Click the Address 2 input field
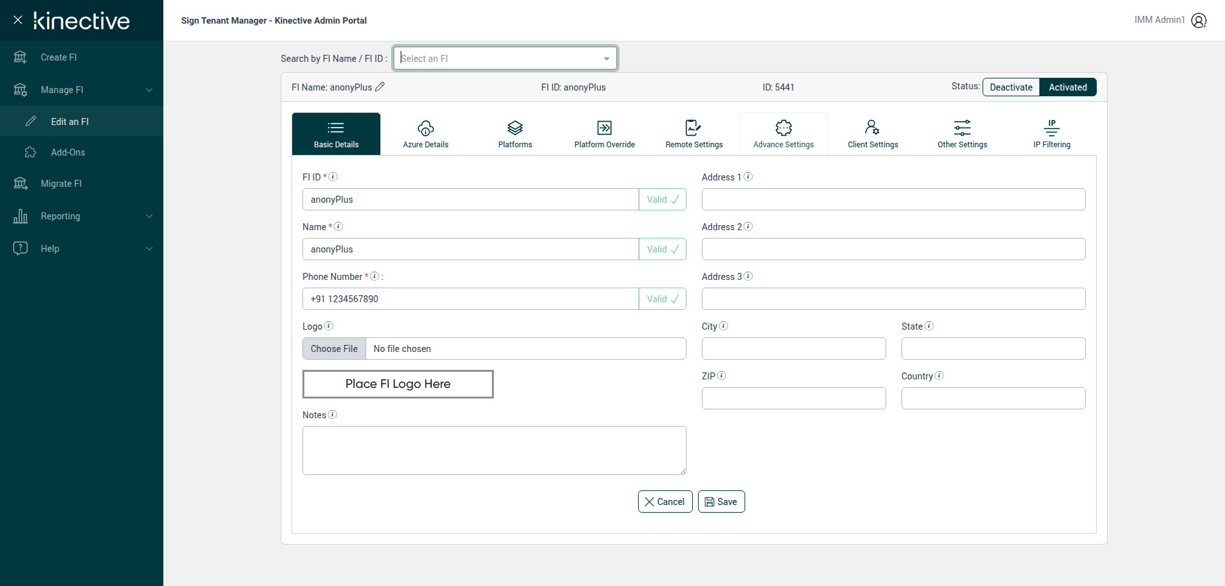This screenshot has width=1225, height=586. tap(893, 249)
